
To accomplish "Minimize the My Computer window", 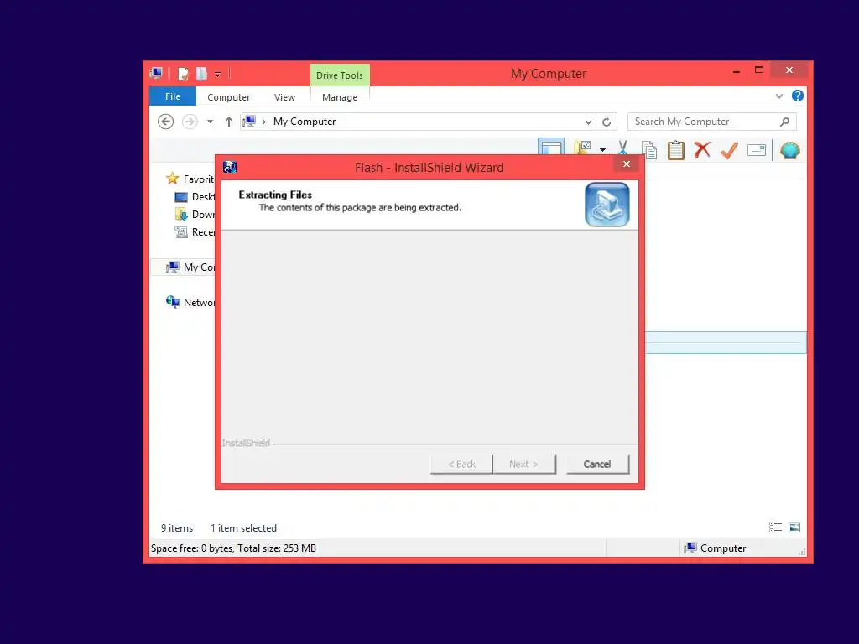I will [737, 70].
